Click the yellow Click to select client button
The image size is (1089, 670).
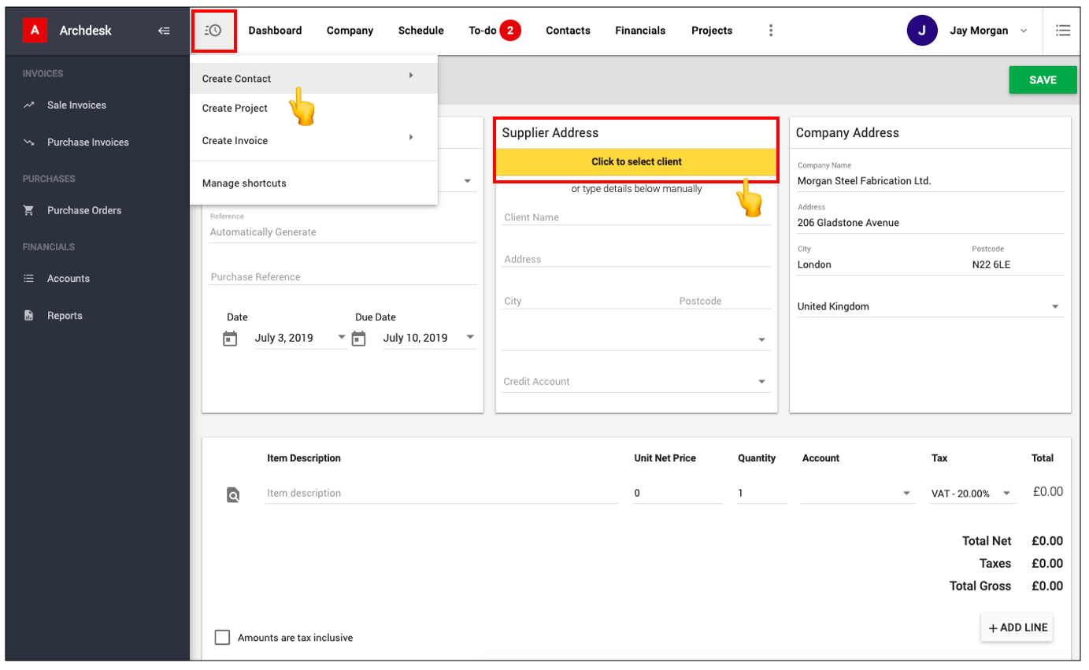[x=636, y=162]
